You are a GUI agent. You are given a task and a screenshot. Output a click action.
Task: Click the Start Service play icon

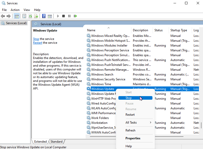[58, 16]
